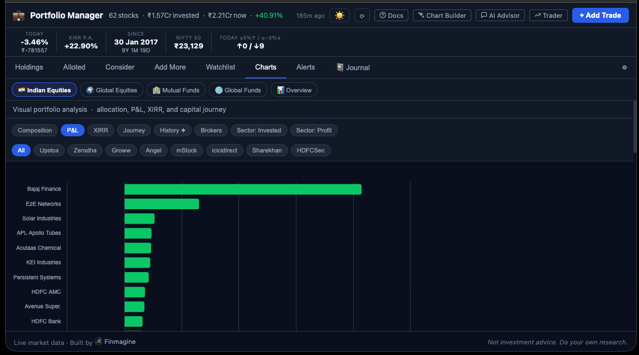Open the Journal tab

353,67
